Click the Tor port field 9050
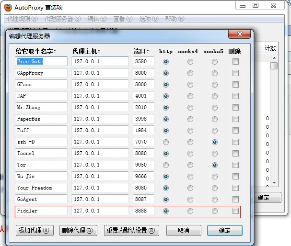The image size is (291, 246). pyautogui.click(x=143, y=165)
